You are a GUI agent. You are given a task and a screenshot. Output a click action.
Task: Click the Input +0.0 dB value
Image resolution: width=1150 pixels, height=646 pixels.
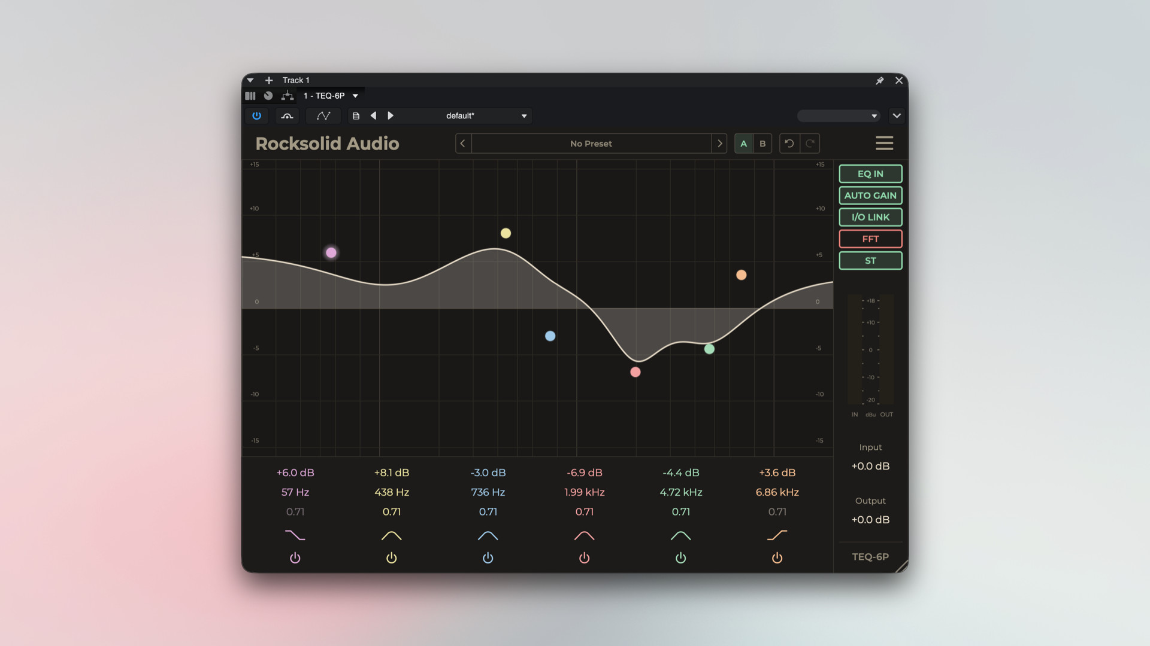(870, 466)
